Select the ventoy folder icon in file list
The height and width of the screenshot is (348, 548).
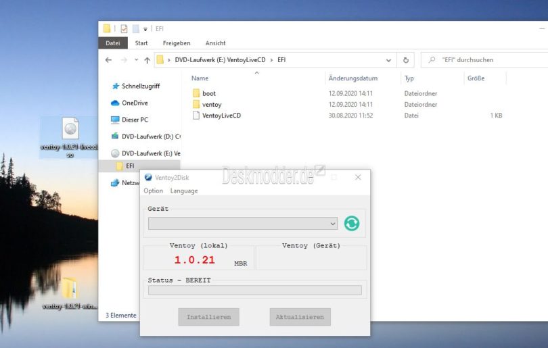[x=196, y=104]
